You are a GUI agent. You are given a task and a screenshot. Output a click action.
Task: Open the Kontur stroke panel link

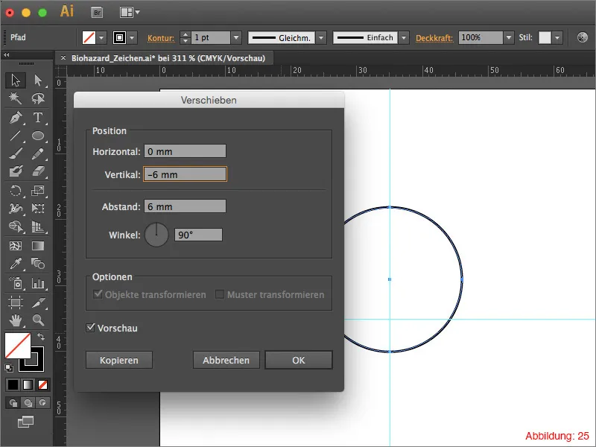[x=161, y=38]
